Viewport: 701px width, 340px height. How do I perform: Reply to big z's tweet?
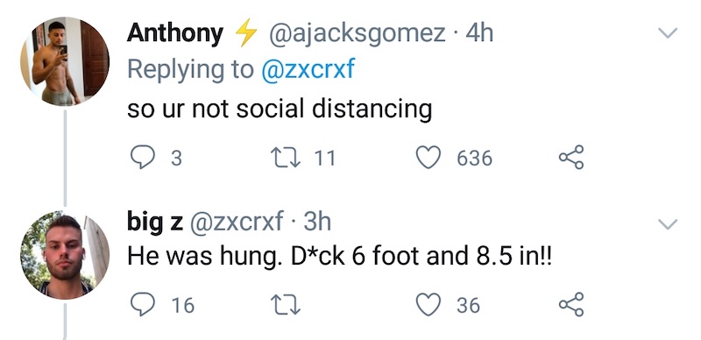(143, 305)
